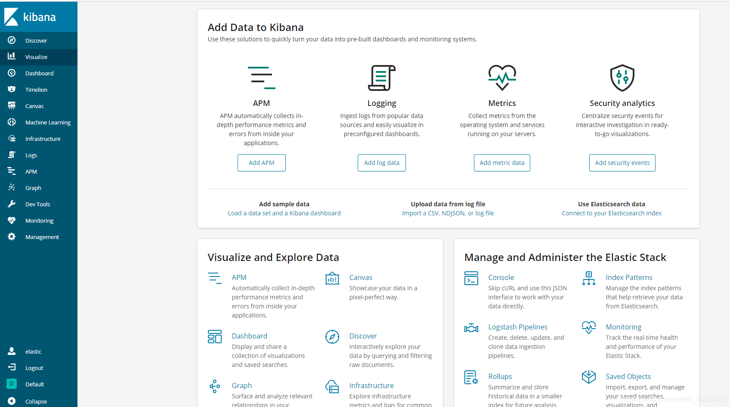Image resolution: width=730 pixels, height=407 pixels.
Task: Open Connect to your Elasticsearch index link
Action: click(612, 213)
